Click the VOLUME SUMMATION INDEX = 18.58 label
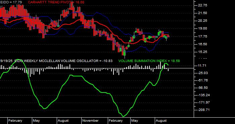 (149, 61)
